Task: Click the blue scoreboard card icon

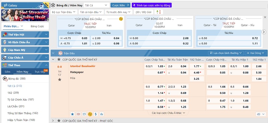Action: tap(84, 114)
